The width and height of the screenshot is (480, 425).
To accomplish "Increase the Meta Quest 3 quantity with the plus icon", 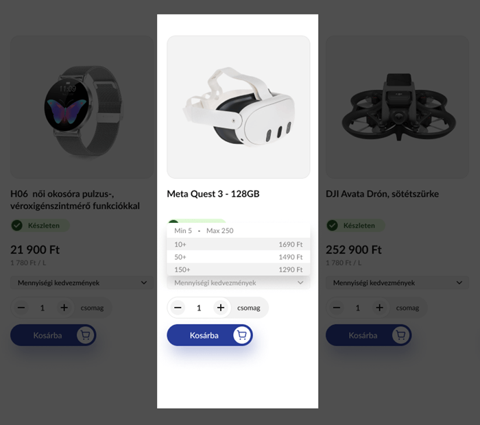I will (221, 308).
